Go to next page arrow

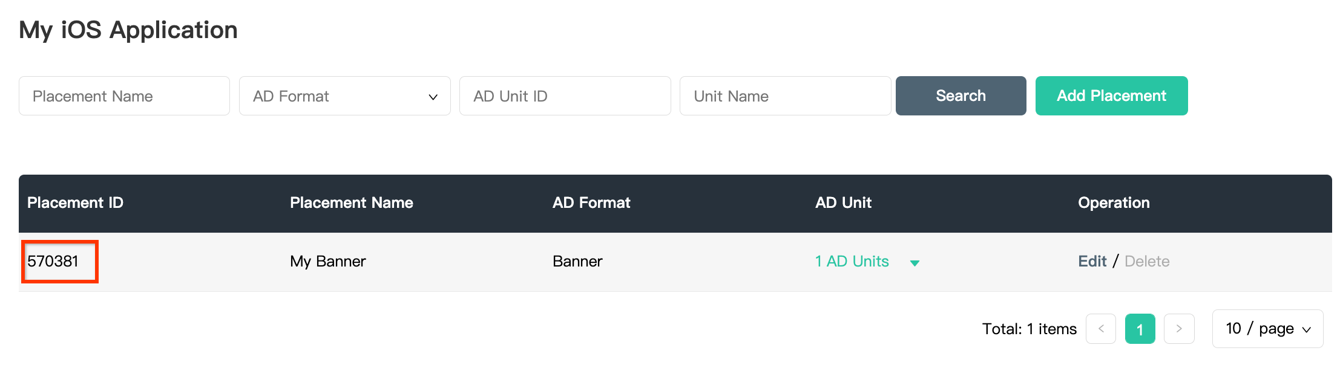click(x=1179, y=329)
